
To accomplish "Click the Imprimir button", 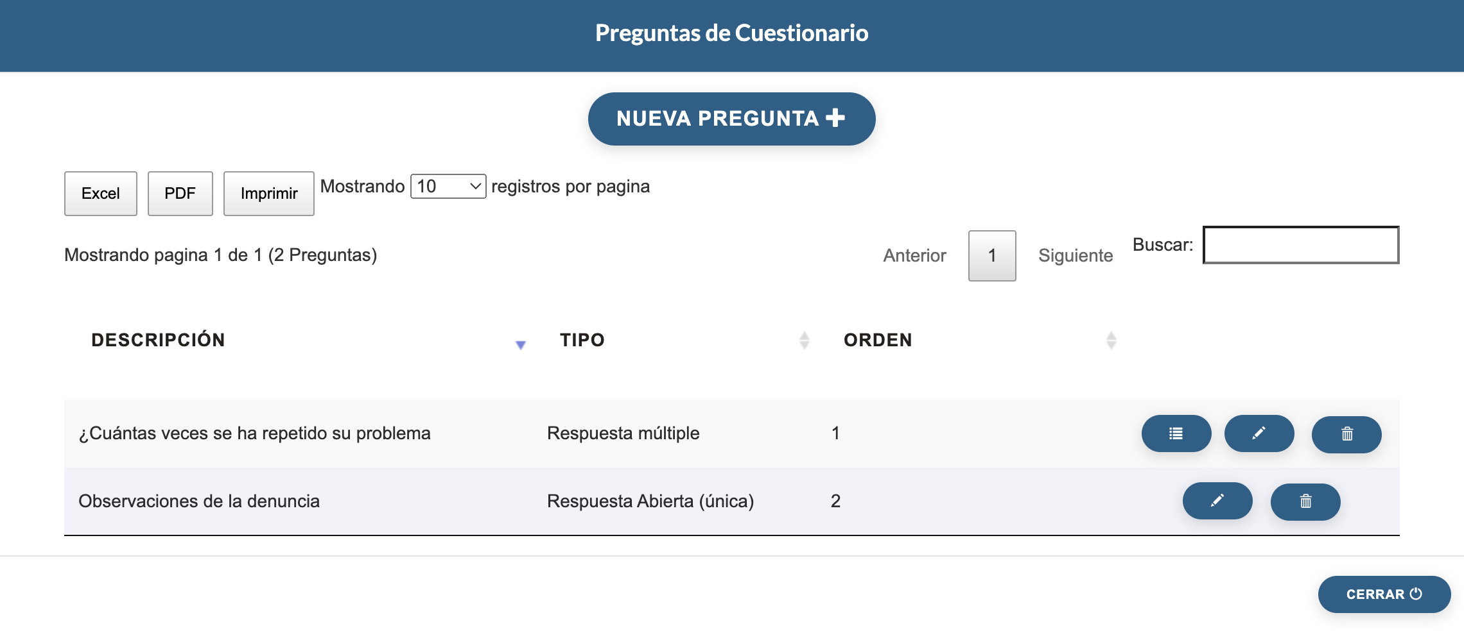I will pyautogui.click(x=268, y=193).
